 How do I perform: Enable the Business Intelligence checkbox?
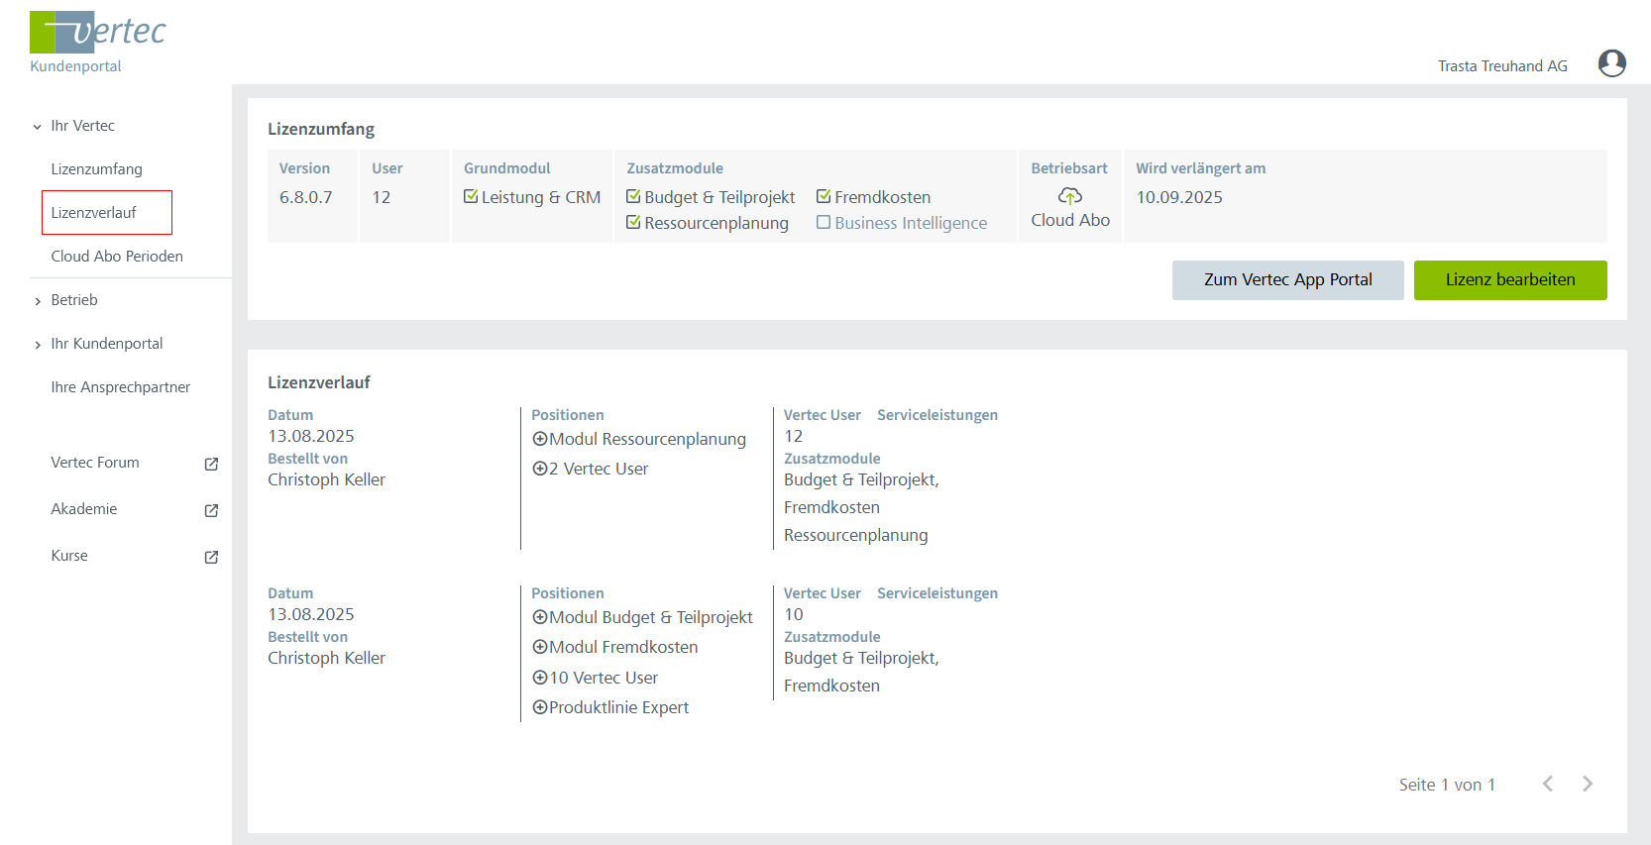click(824, 222)
